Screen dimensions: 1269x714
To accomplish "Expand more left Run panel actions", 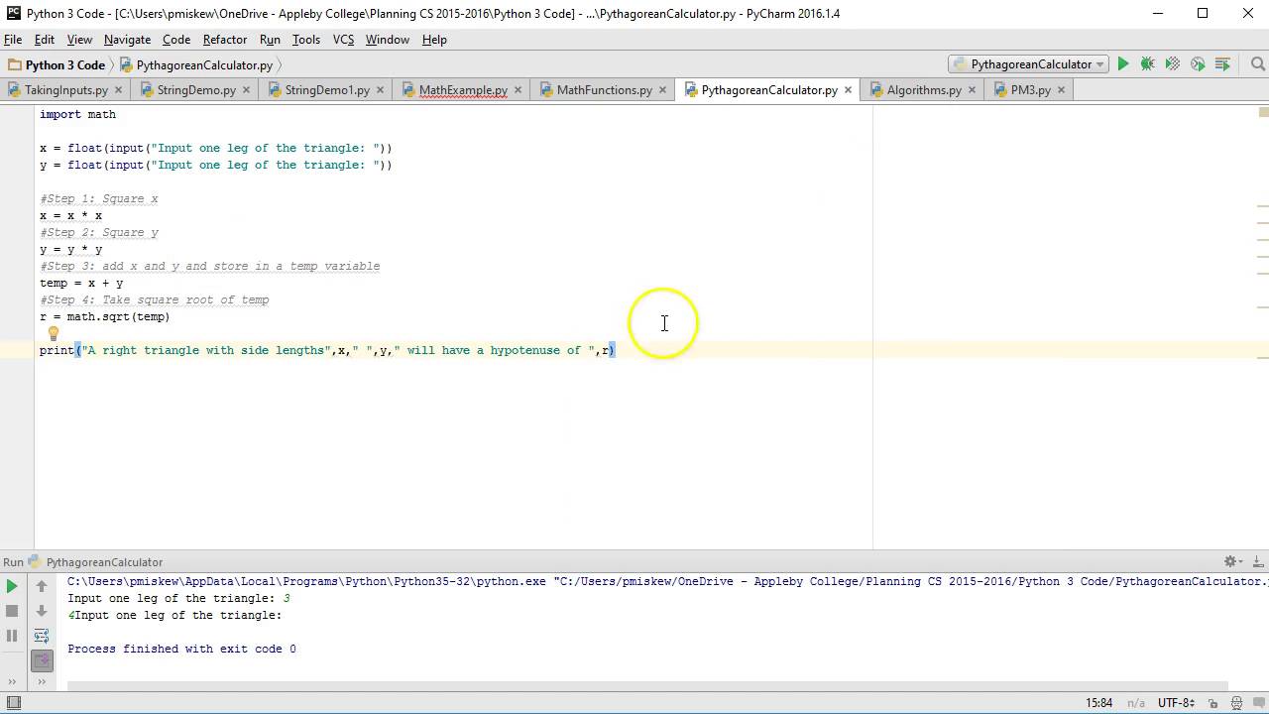I will click(12, 681).
